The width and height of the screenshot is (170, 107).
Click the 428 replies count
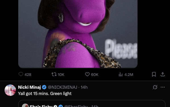(28, 74)
